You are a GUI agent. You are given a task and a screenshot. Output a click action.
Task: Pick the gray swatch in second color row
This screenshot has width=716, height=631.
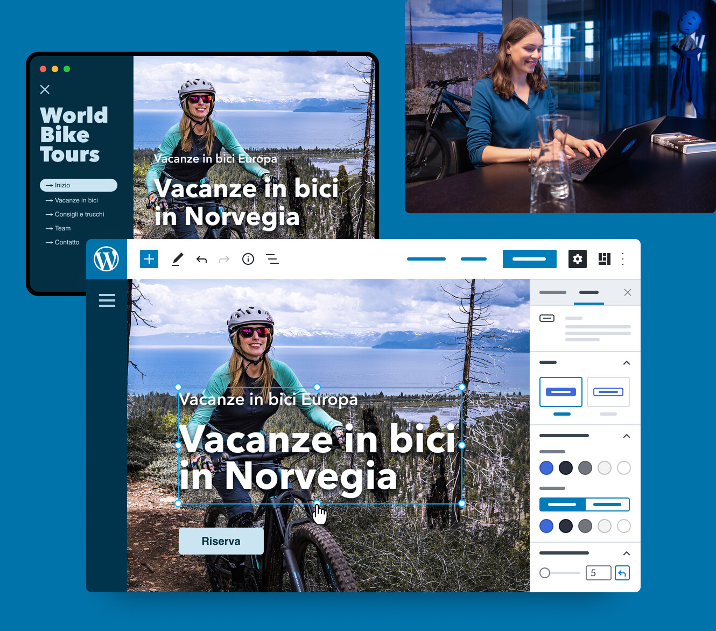pyautogui.click(x=585, y=526)
